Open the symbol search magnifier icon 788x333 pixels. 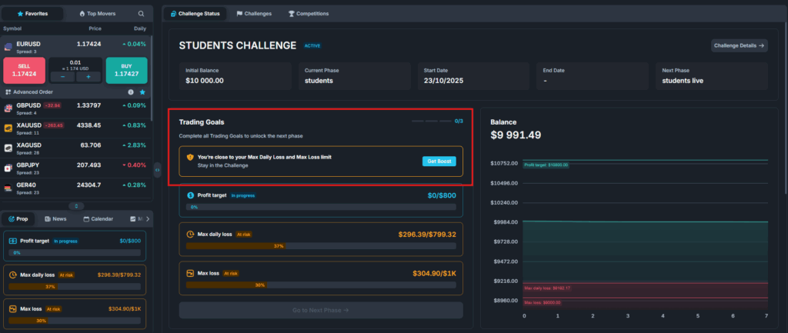140,14
